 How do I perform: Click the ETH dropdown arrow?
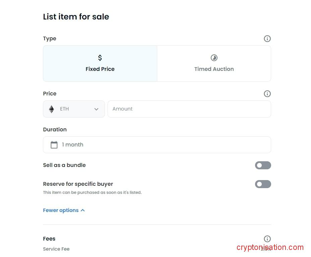[97, 109]
